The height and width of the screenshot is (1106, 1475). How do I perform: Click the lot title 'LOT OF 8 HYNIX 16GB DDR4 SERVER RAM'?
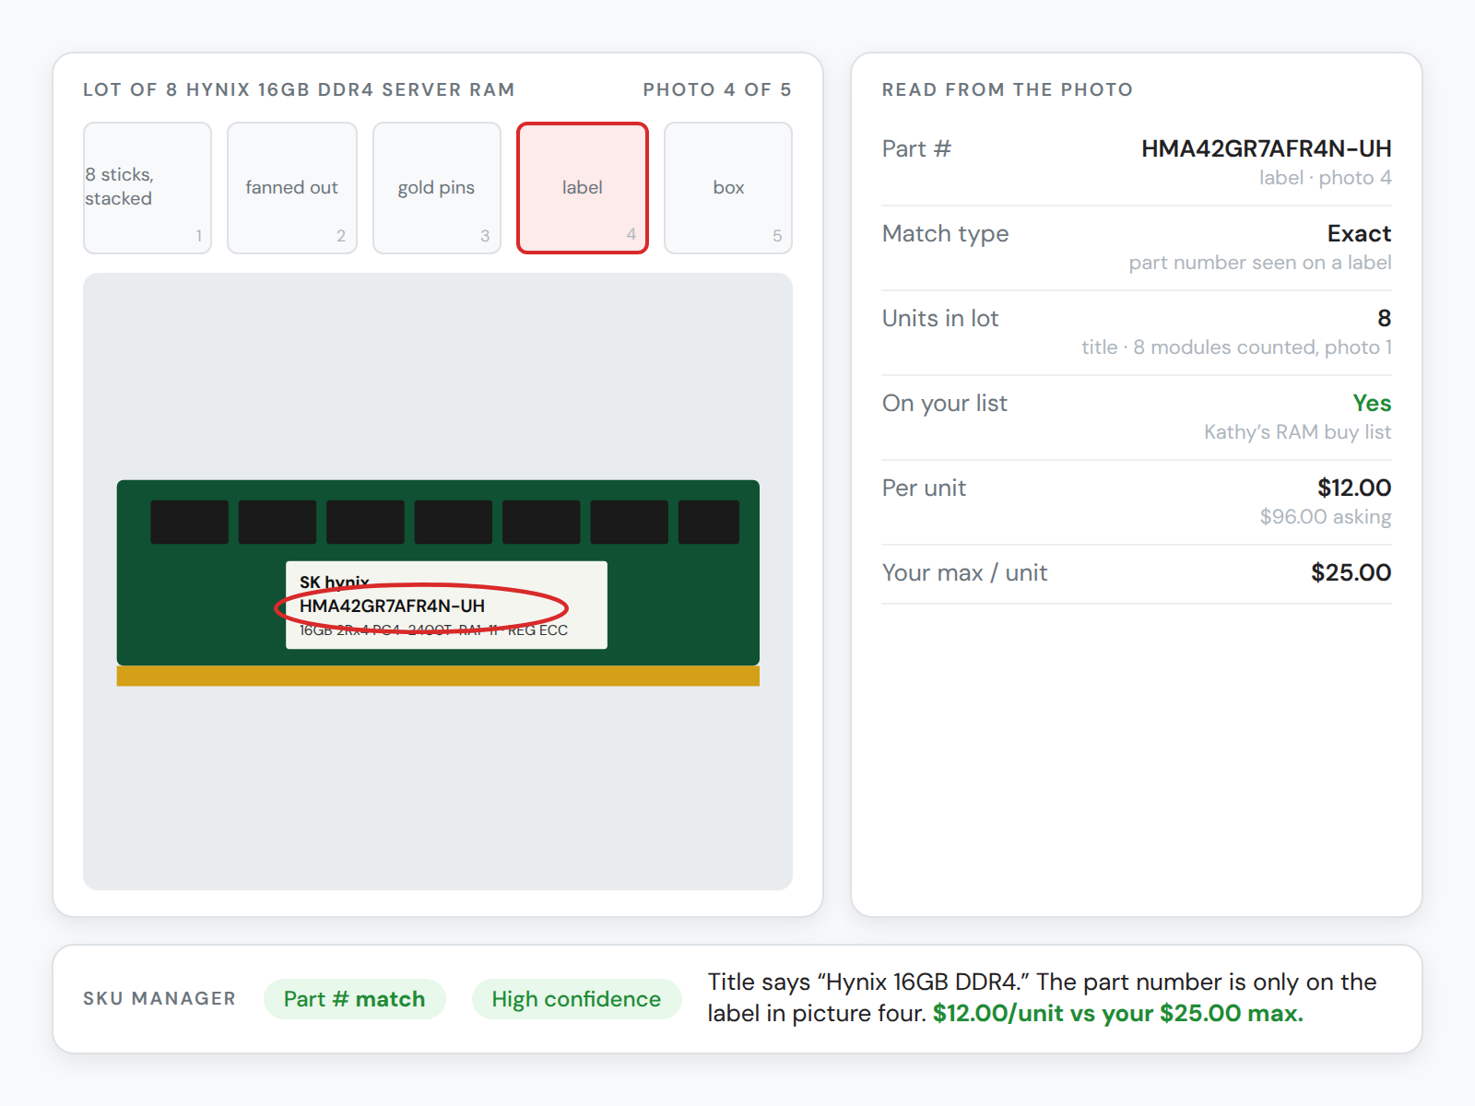pyautogui.click(x=299, y=89)
